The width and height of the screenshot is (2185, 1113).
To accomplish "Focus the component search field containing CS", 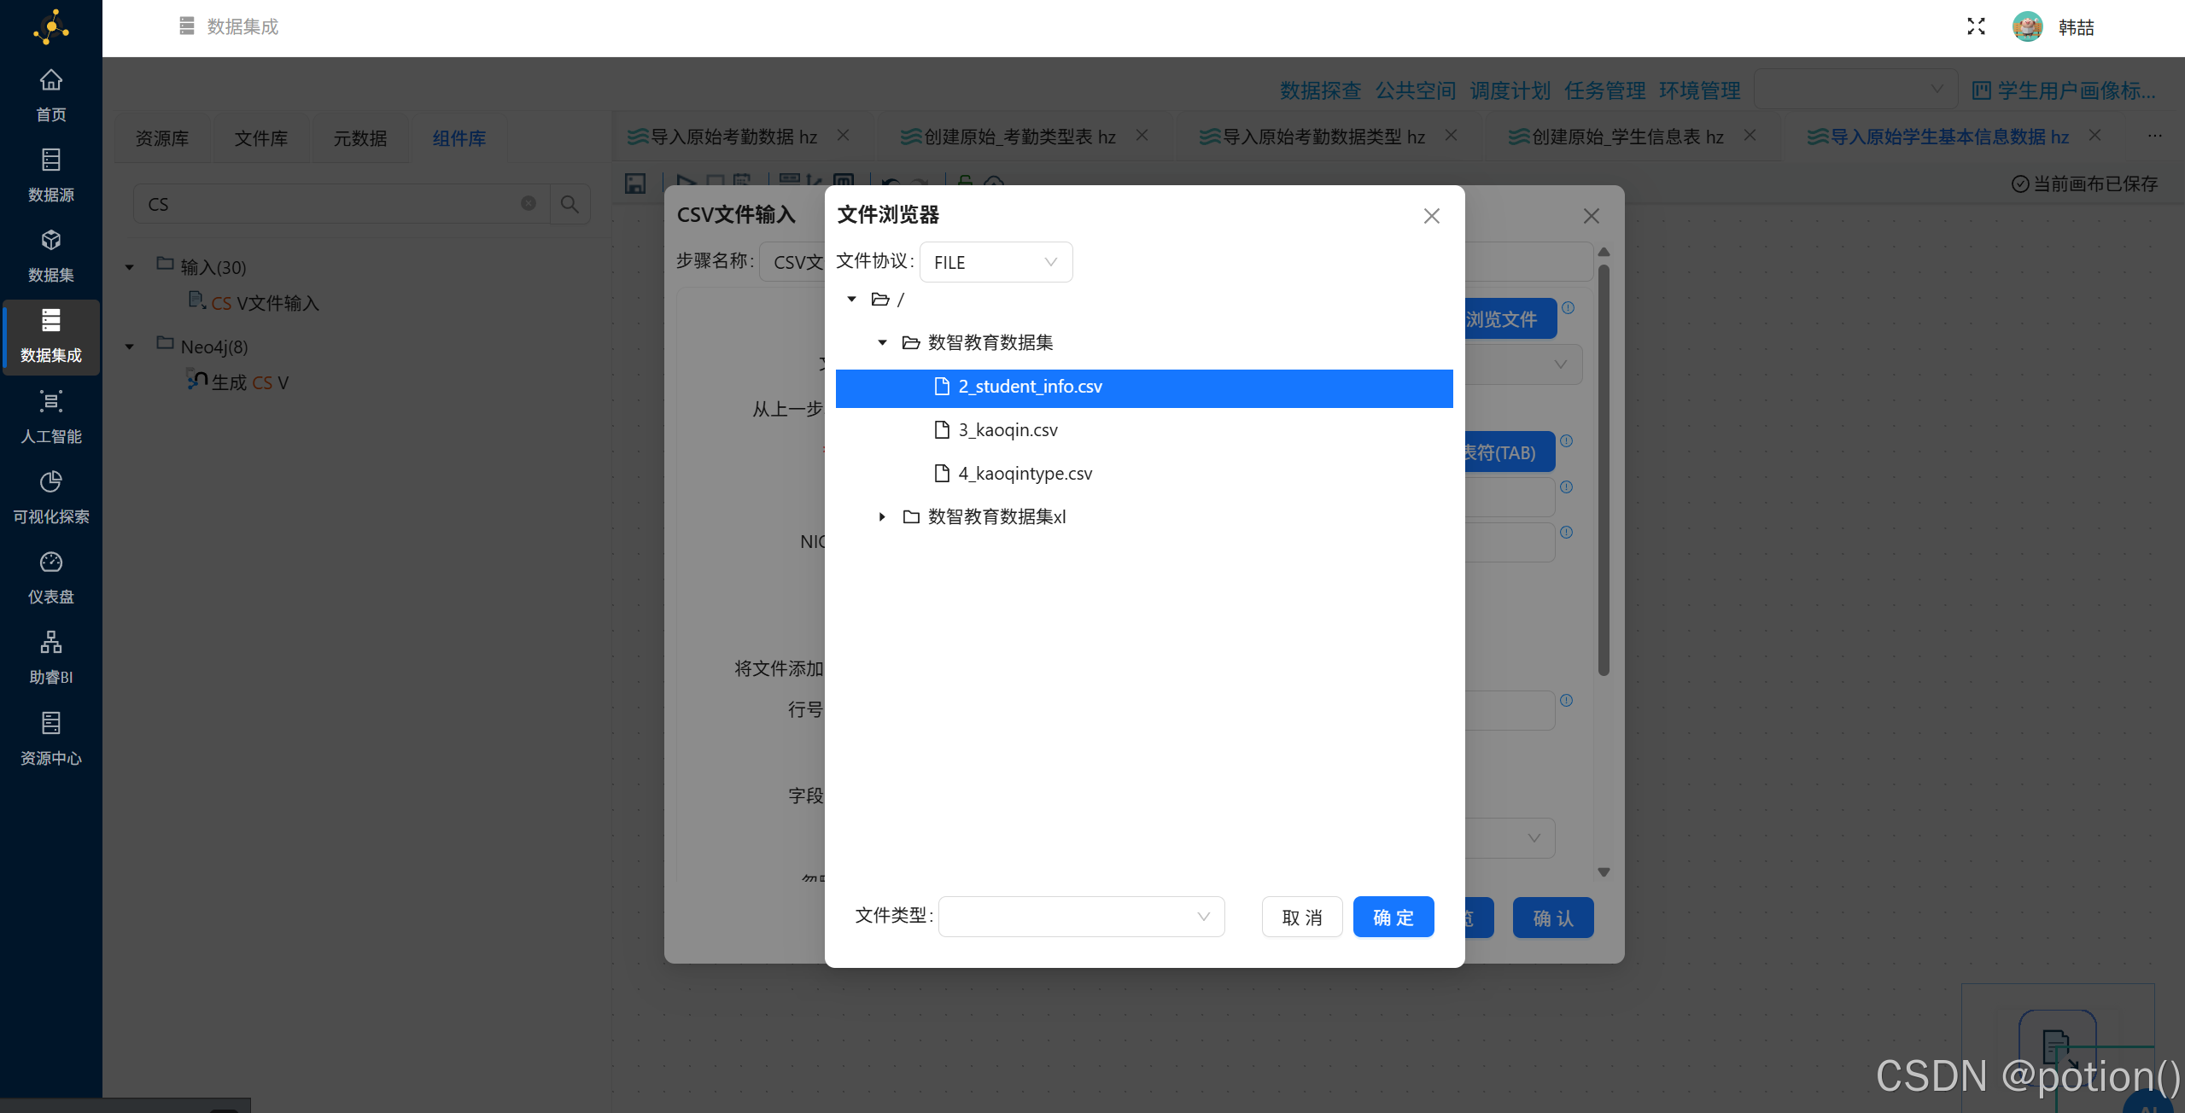I will [342, 204].
